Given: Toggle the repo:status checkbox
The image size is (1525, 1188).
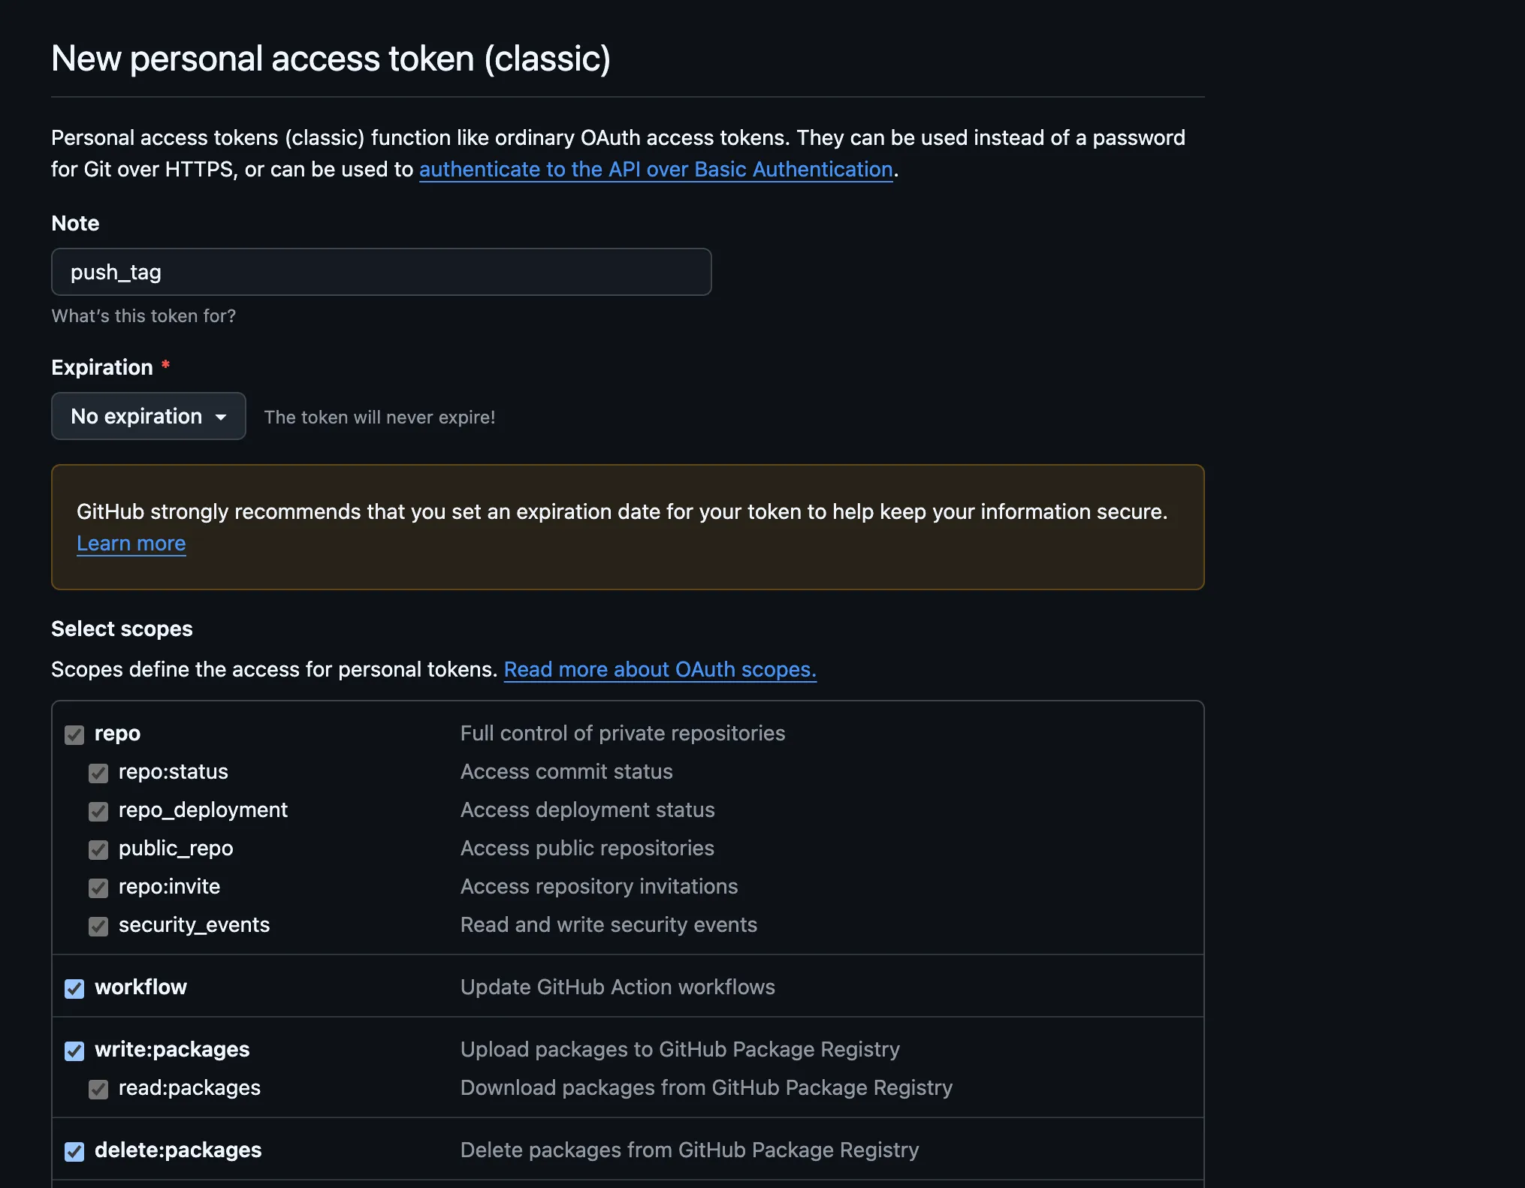Looking at the screenshot, I should pyautogui.click(x=98, y=773).
